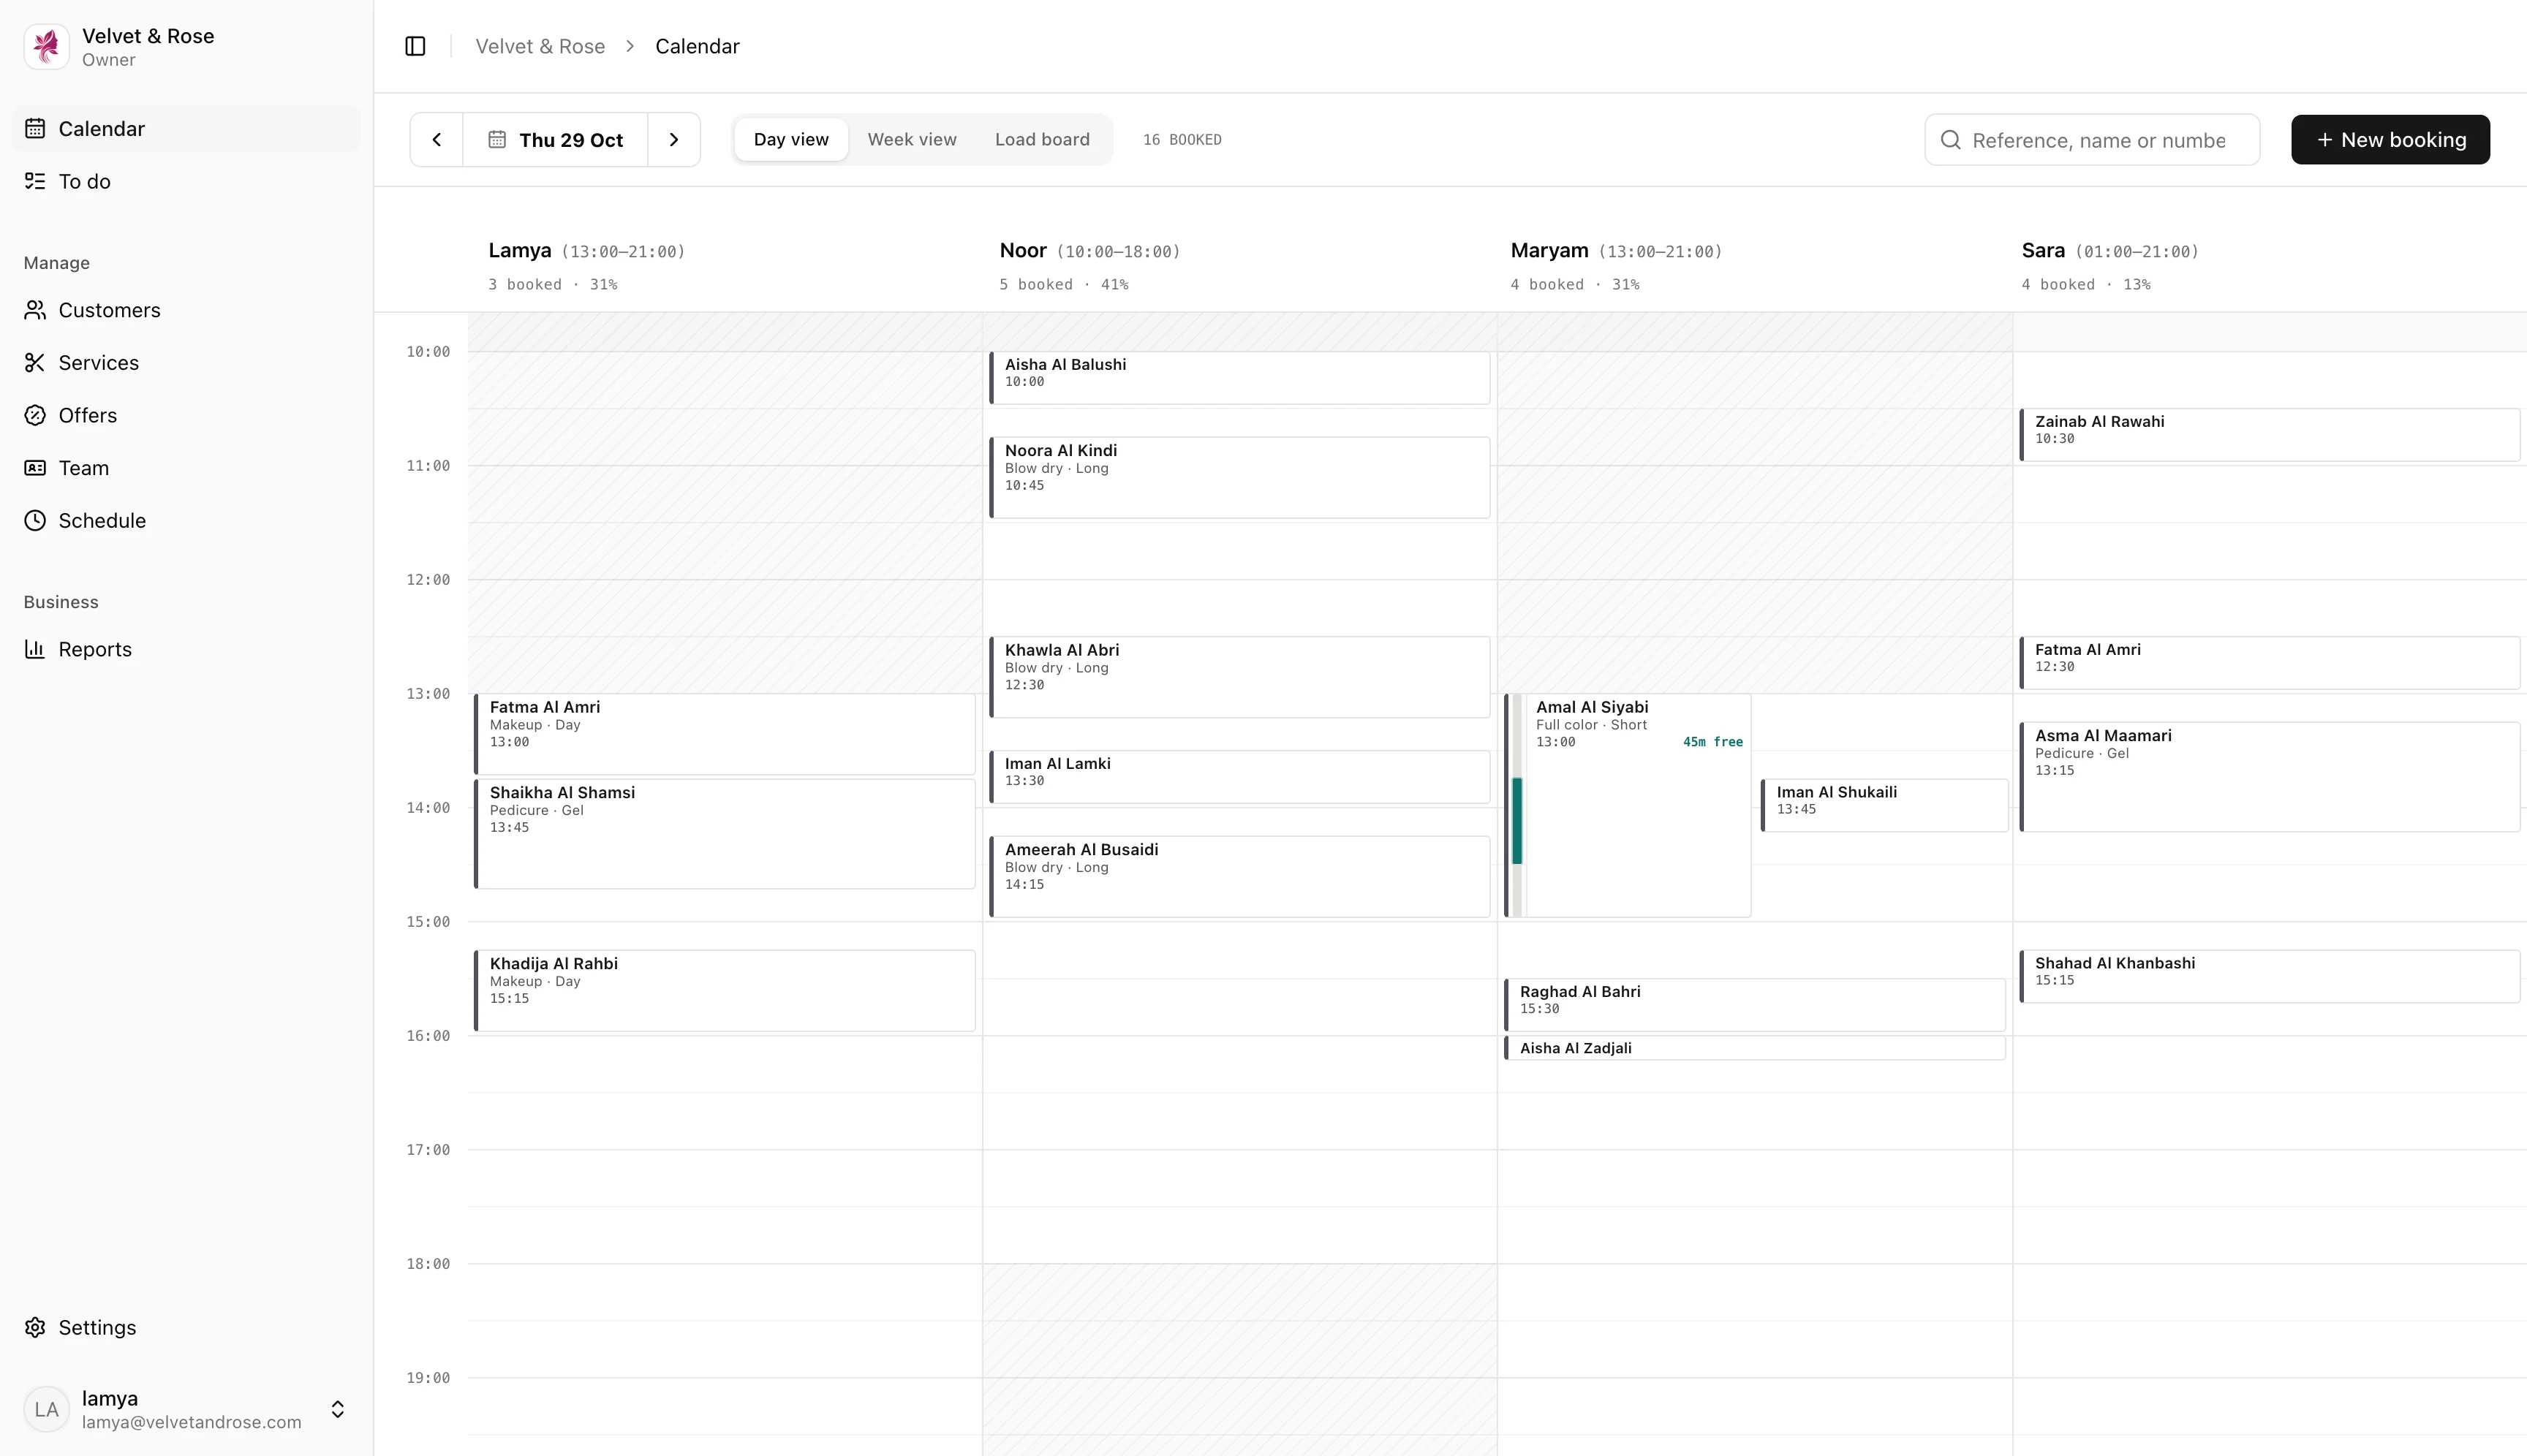Open Services with scissors icon

(186, 363)
